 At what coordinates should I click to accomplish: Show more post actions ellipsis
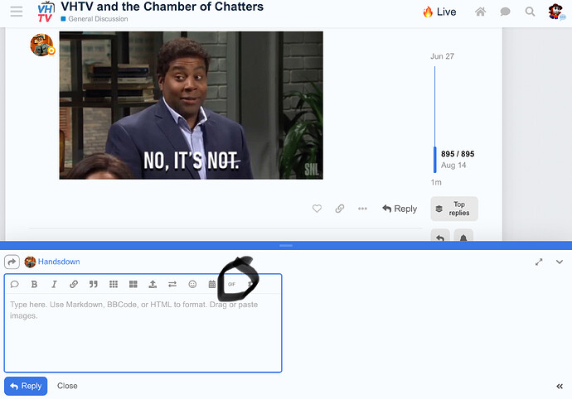(x=362, y=209)
